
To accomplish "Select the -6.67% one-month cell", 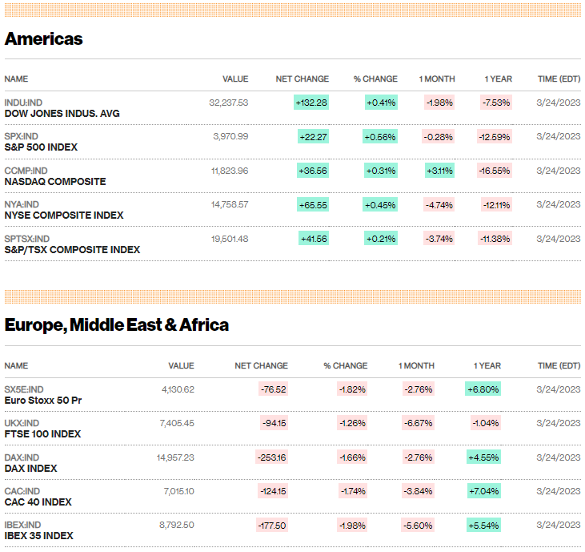I will click(419, 423).
